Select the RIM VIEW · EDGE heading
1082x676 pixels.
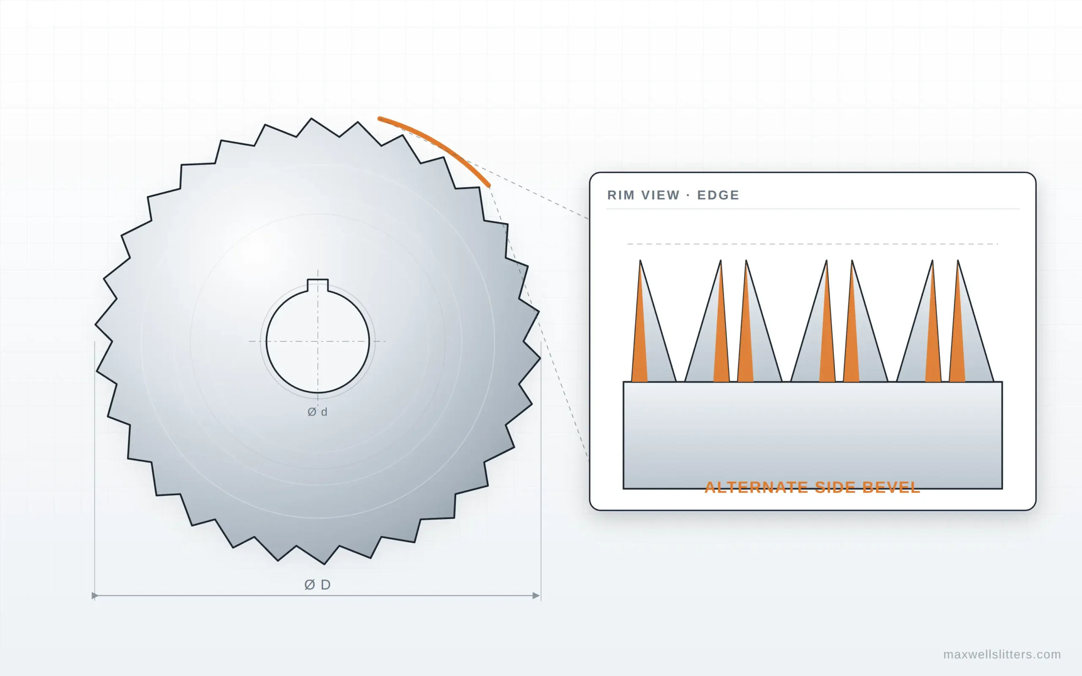673,195
